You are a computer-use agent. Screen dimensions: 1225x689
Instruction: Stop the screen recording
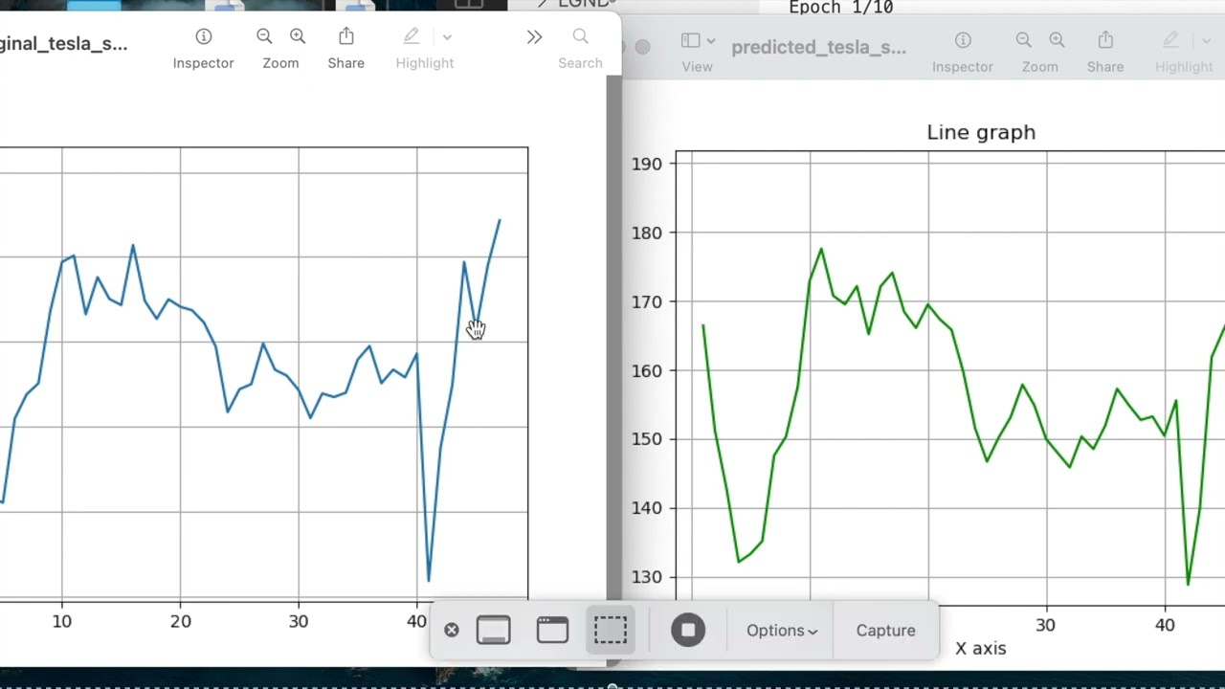coord(687,630)
